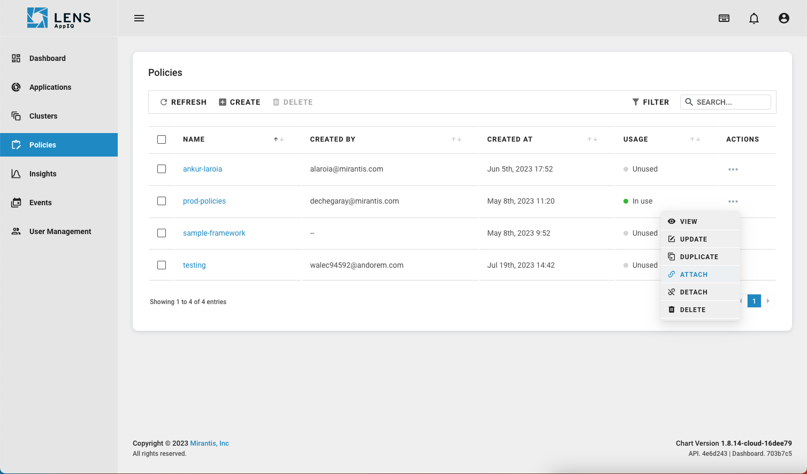Click the Create button label
The image size is (807, 474).
coord(245,102)
